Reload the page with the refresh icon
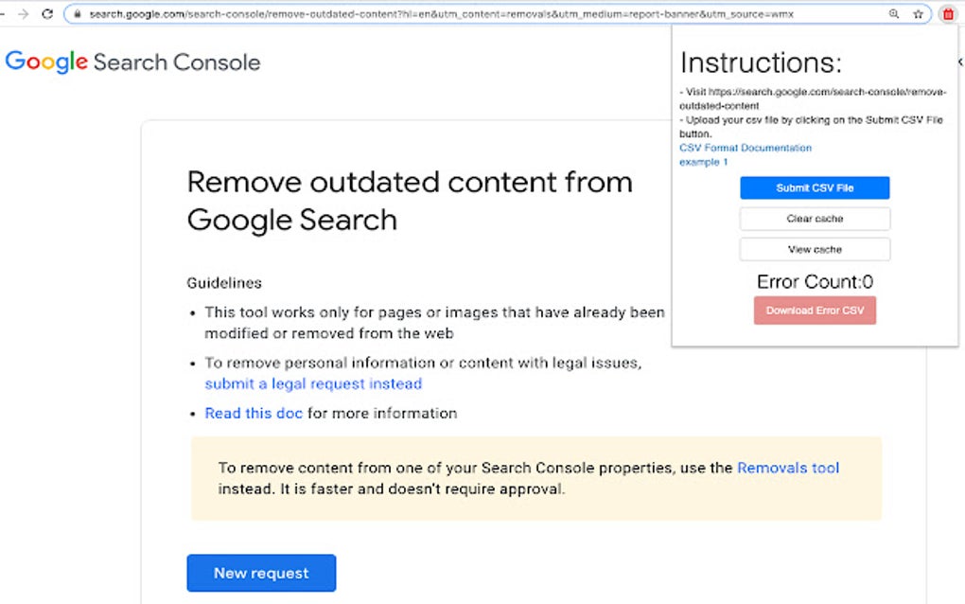 [x=47, y=14]
